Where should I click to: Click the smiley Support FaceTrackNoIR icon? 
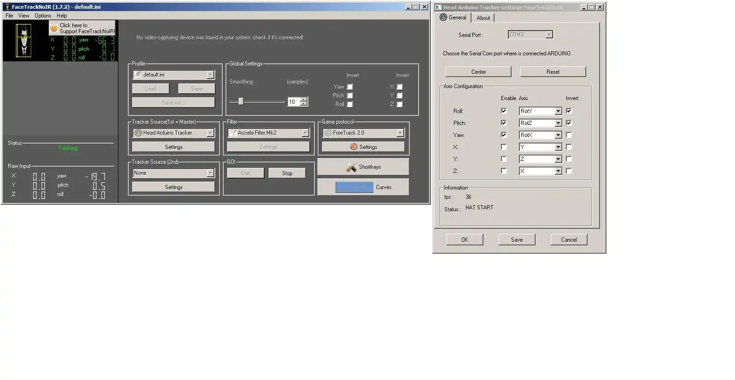pos(54,28)
